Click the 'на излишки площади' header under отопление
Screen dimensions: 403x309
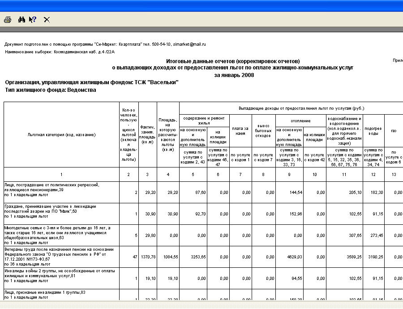coord(315,137)
